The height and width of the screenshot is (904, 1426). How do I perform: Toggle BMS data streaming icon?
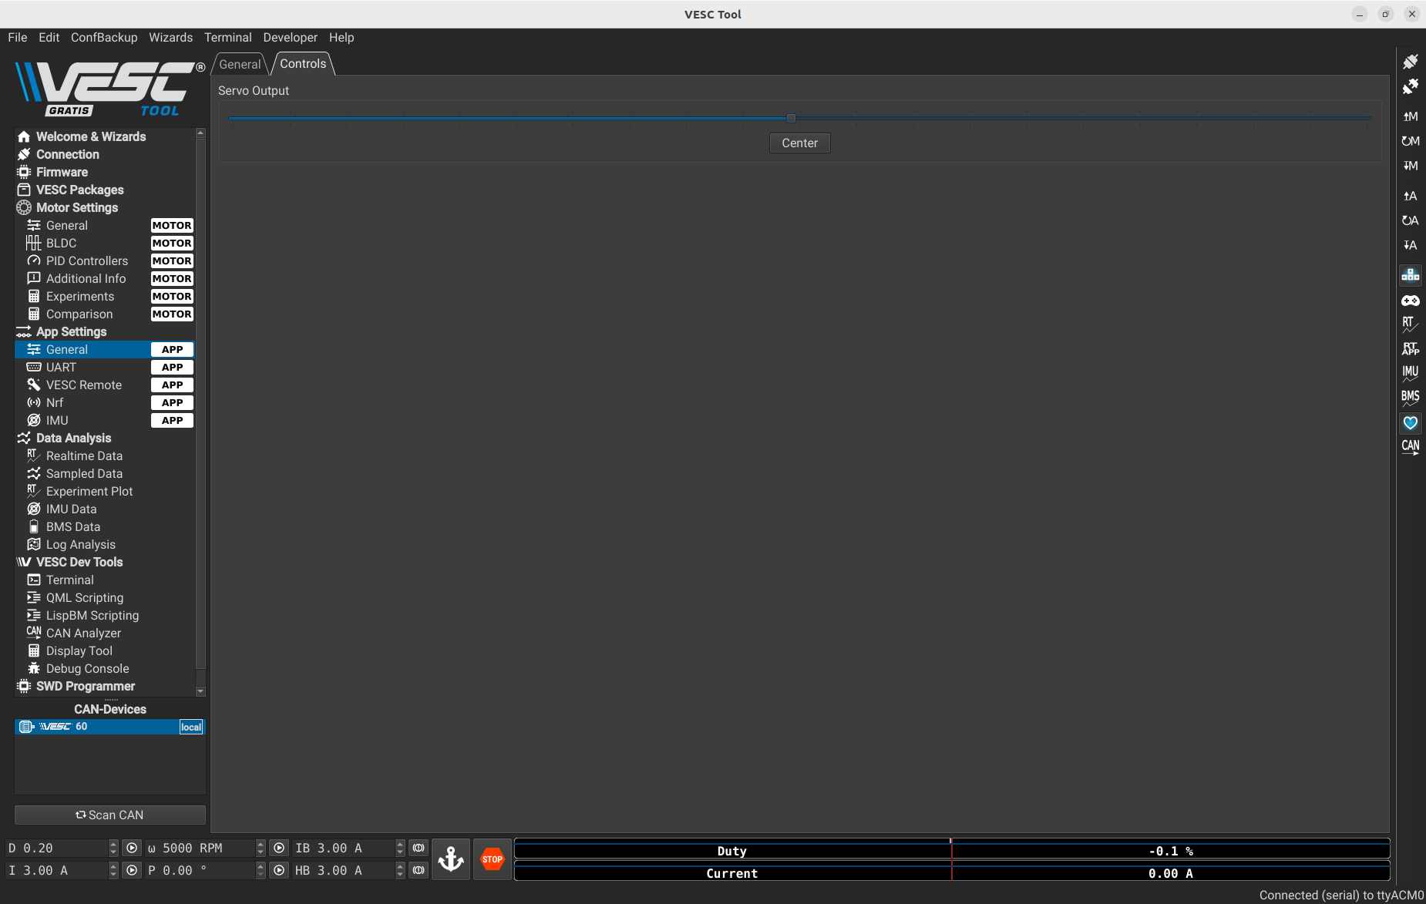[x=1410, y=398]
